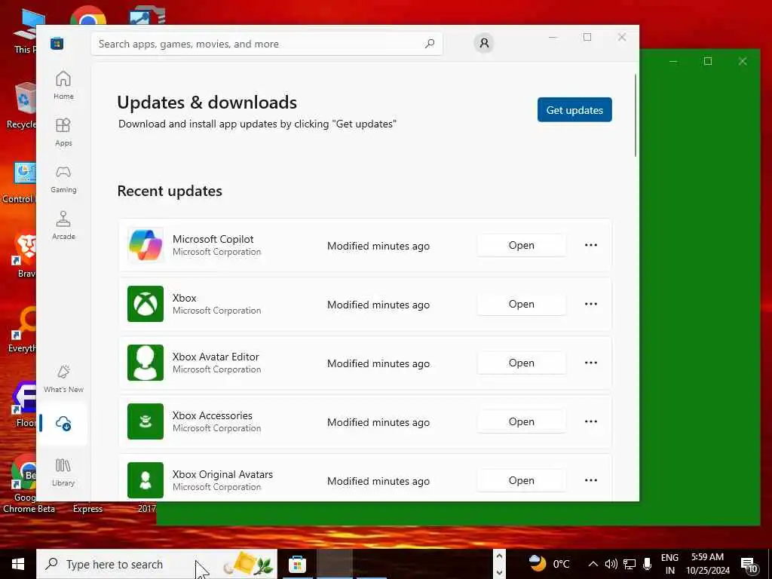Screen dimensions: 772x579
Task: Show hidden system tray icons
Action: [593, 564]
